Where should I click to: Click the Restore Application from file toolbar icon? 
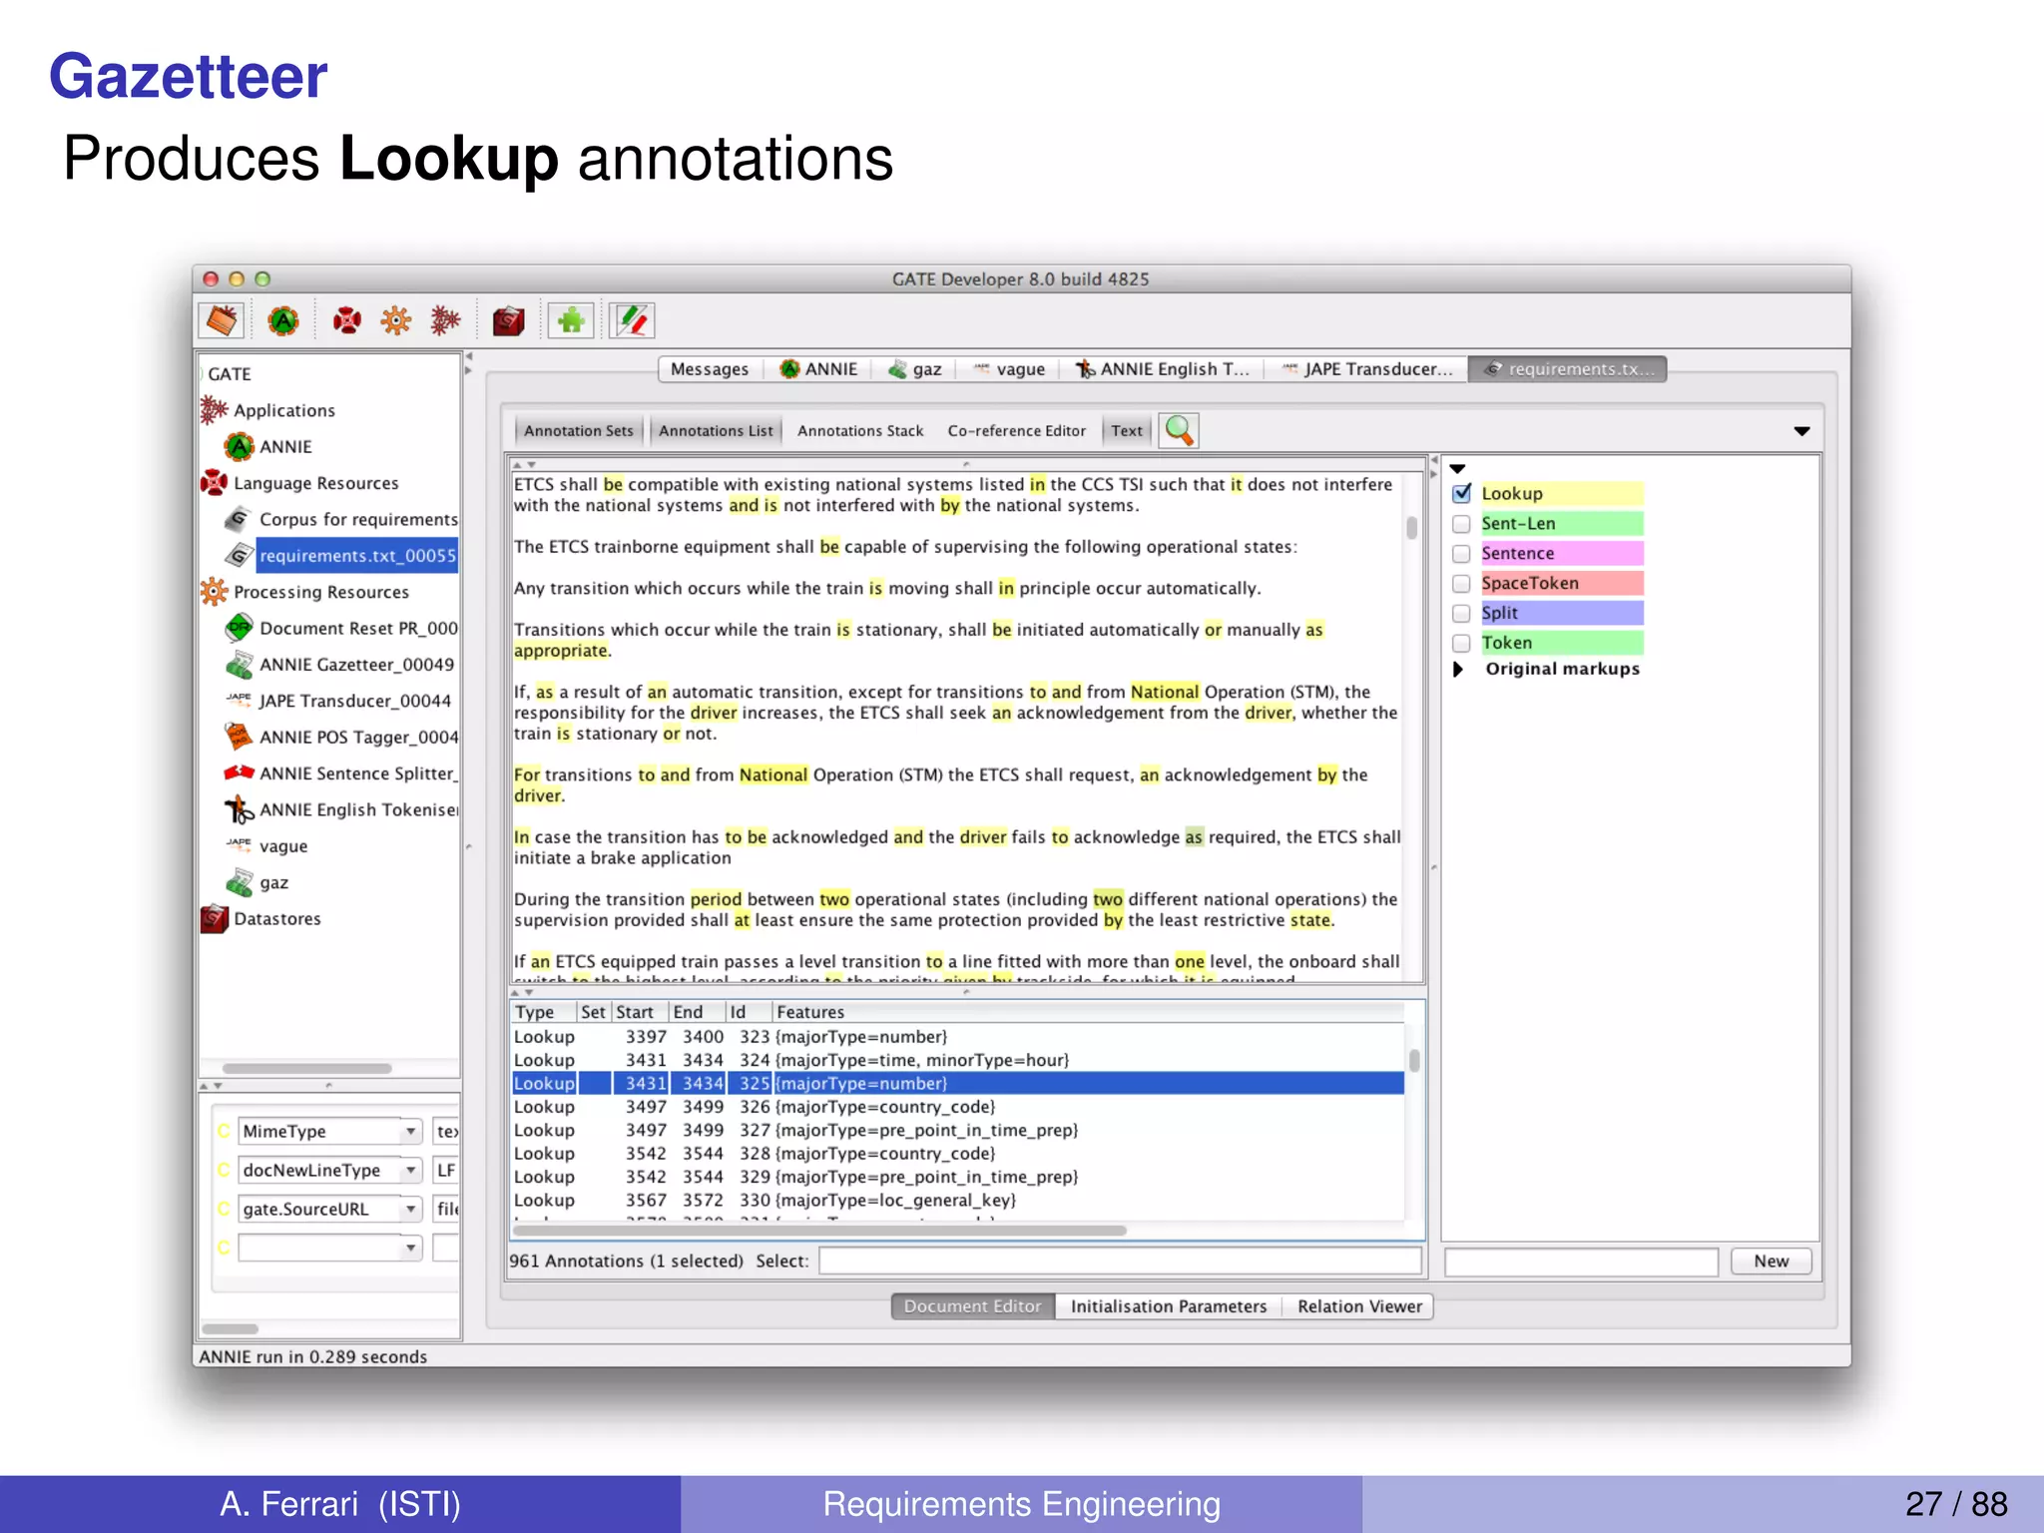(x=222, y=320)
